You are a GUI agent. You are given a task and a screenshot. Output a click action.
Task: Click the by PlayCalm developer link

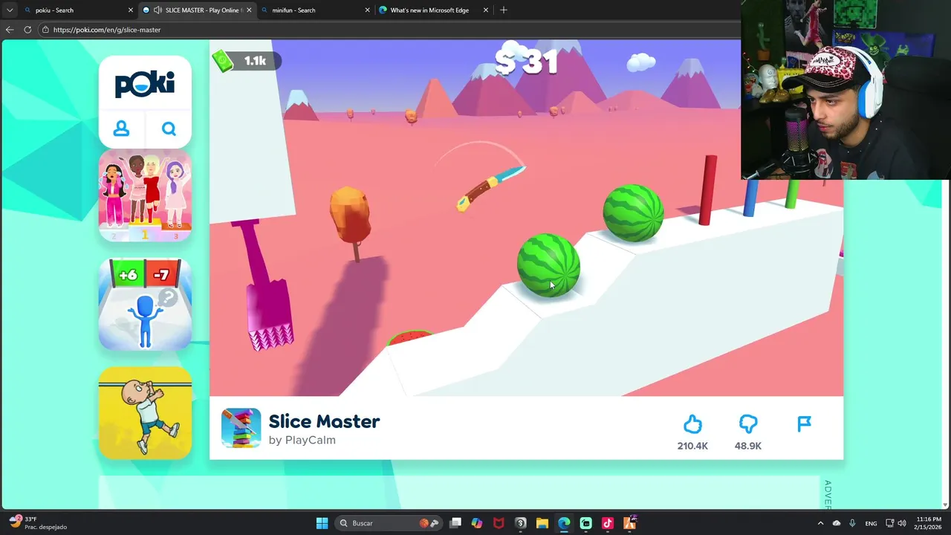[x=302, y=440]
